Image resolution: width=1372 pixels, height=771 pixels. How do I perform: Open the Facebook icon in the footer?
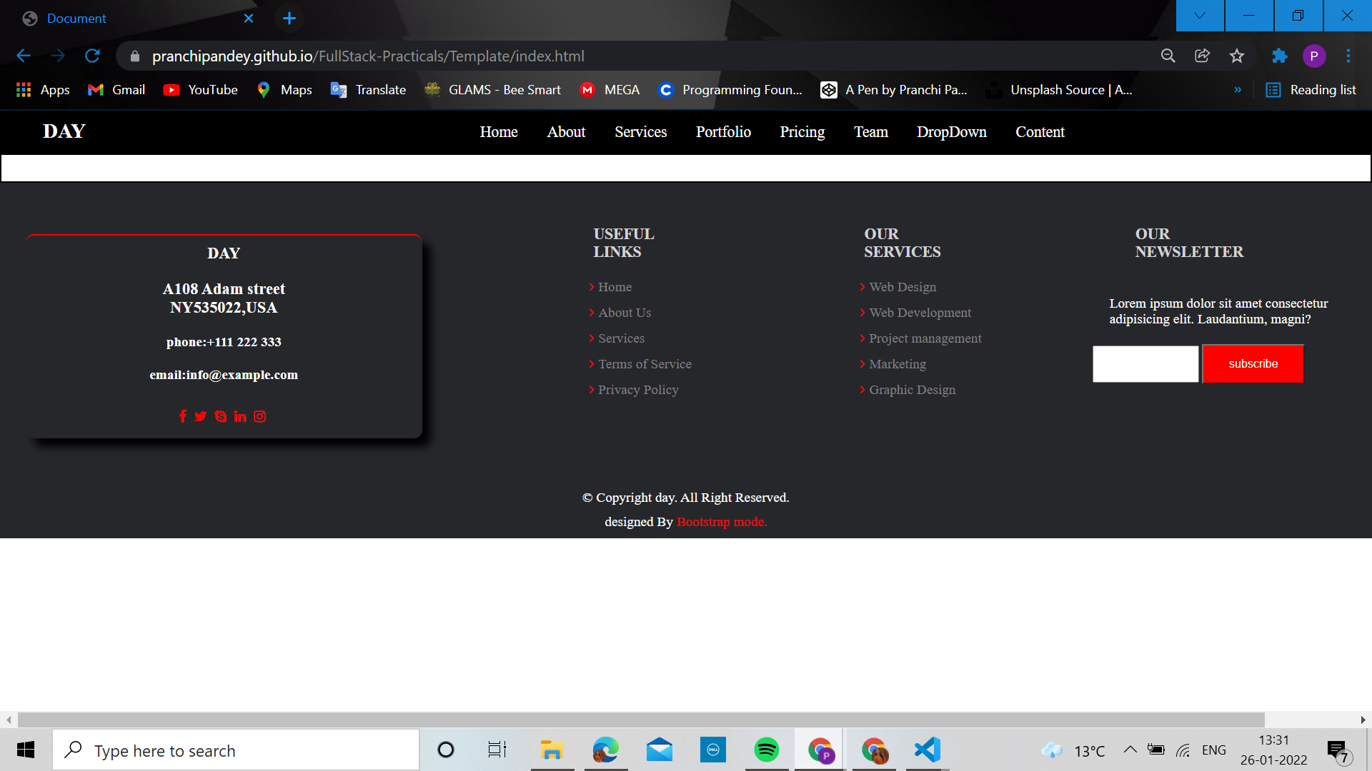[182, 416]
